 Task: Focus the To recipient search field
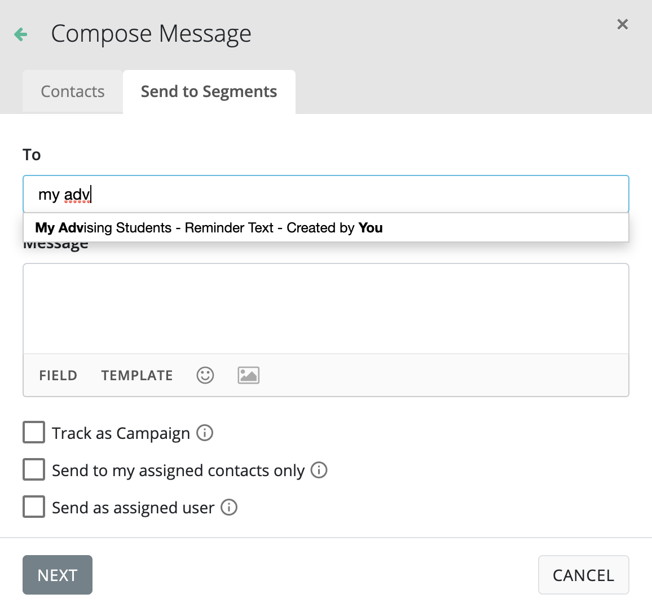(x=338, y=195)
